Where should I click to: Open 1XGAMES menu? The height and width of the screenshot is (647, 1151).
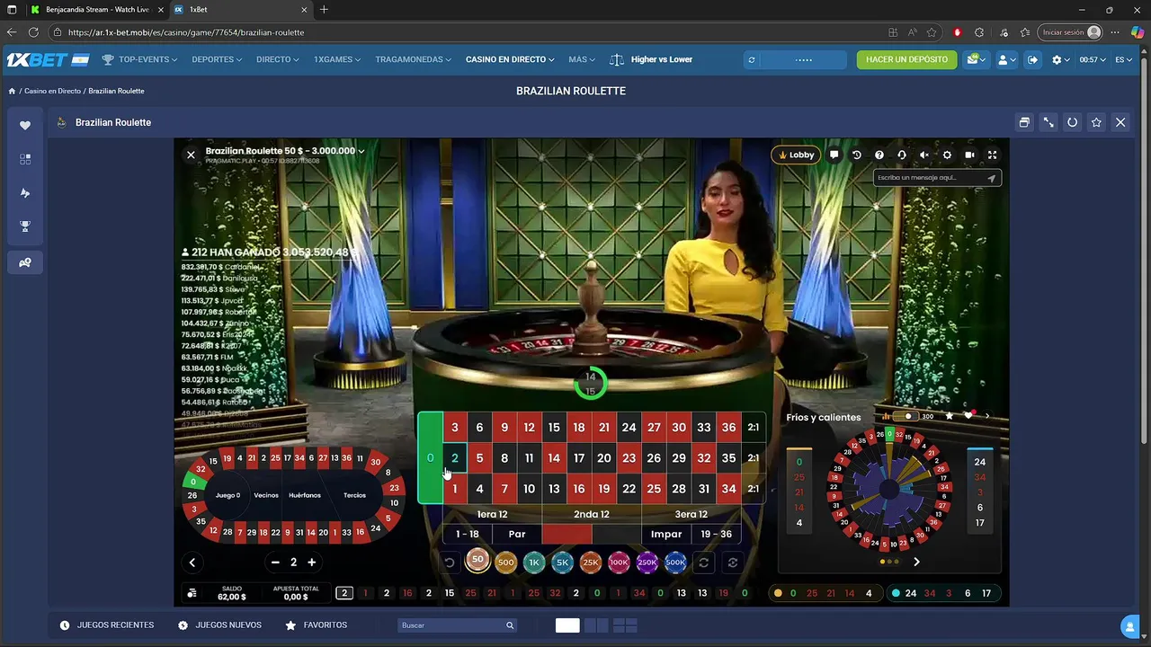pyautogui.click(x=337, y=59)
